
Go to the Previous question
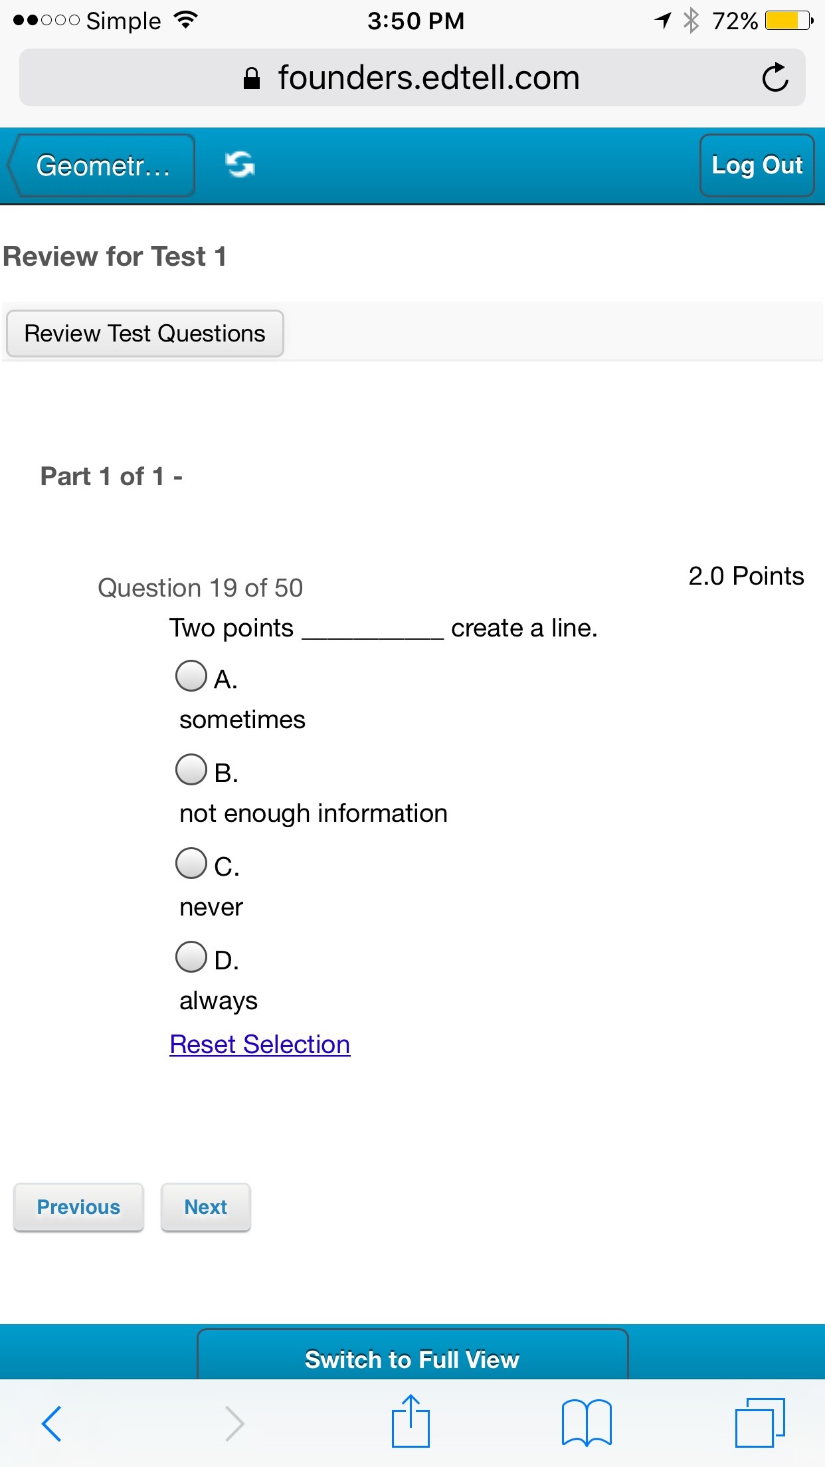[x=78, y=1207]
